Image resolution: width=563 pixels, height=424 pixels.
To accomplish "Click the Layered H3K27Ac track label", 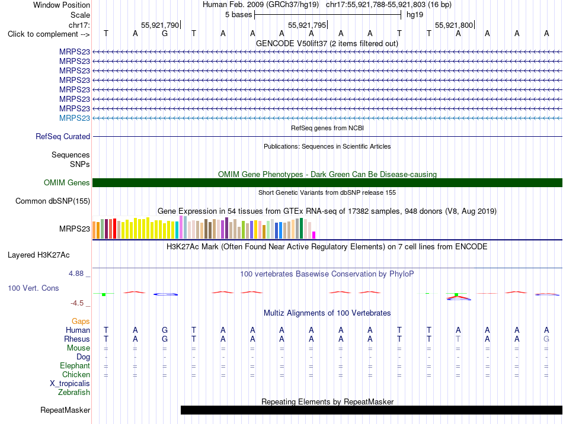I will [x=39, y=255].
